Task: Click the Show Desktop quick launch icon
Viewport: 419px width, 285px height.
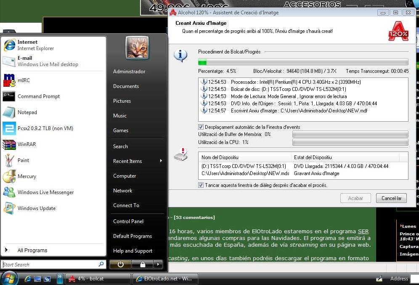Action: coord(37,279)
